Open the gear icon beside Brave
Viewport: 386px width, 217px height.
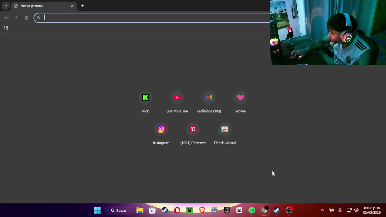click(214, 210)
